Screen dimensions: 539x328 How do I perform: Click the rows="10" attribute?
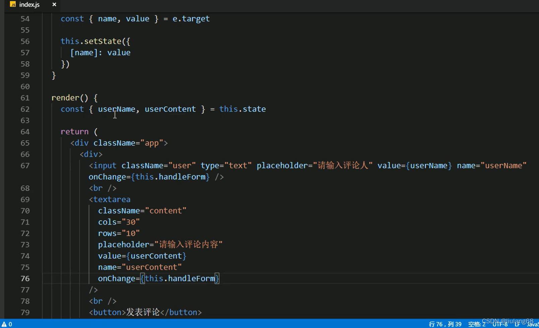pyautogui.click(x=119, y=233)
